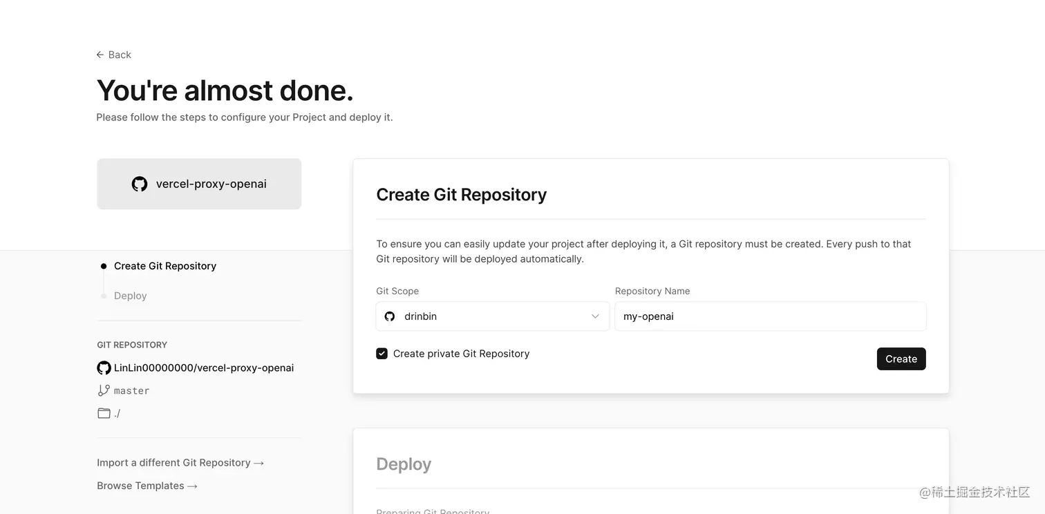The image size is (1045, 514).
Task: Click the Deploy section heading
Action: tap(404, 464)
